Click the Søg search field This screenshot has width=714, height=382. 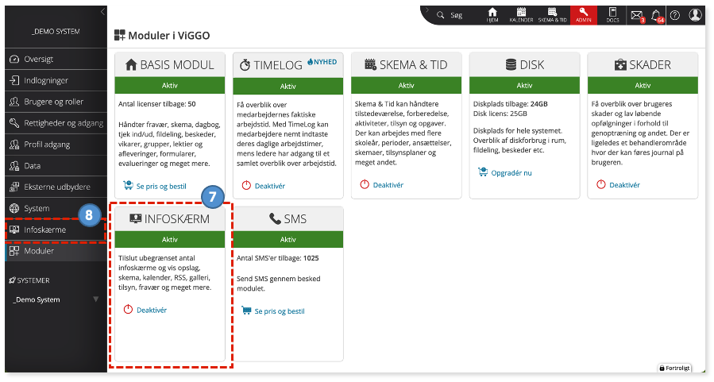pyautogui.click(x=456, y=15)
